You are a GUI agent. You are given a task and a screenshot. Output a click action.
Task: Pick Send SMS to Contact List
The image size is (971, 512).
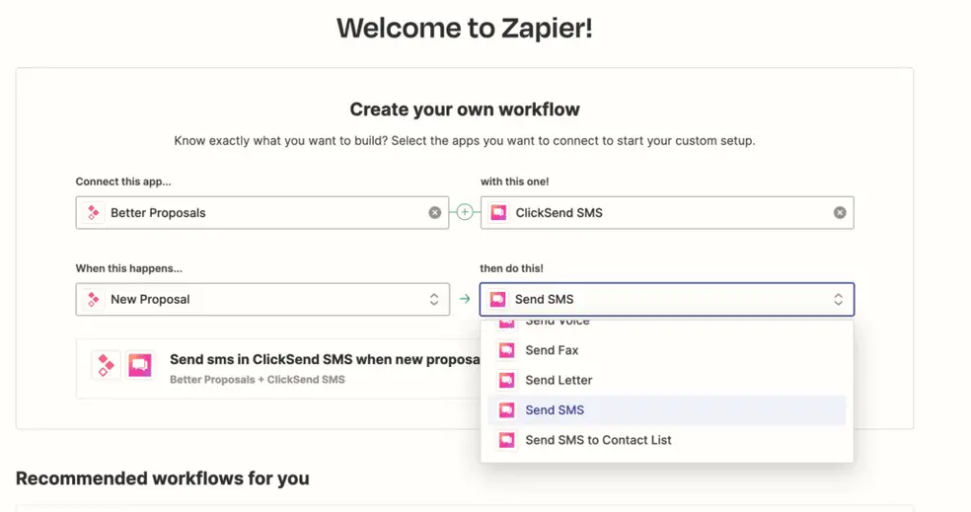(667, 440)
